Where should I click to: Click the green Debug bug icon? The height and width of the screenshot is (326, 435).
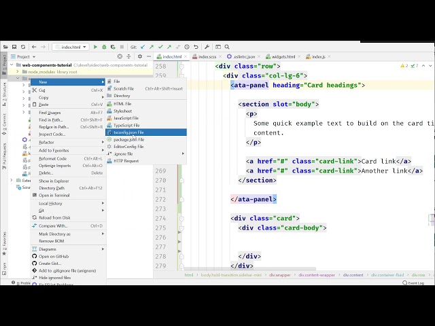pos(104,47)
